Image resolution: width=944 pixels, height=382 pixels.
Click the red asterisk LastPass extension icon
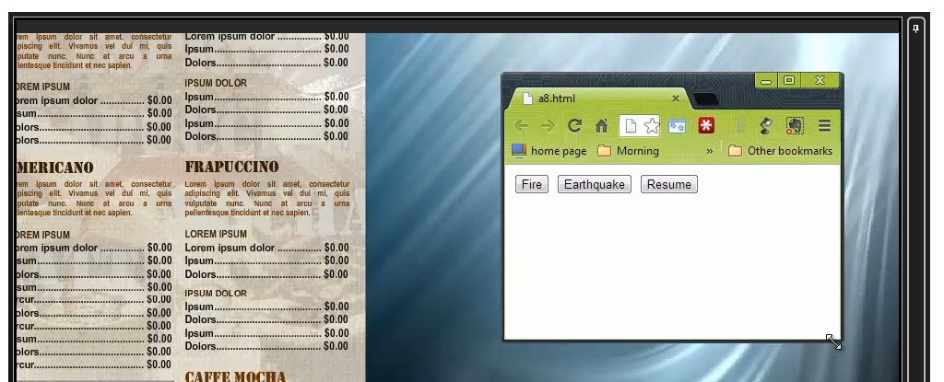tap(707, 126)
